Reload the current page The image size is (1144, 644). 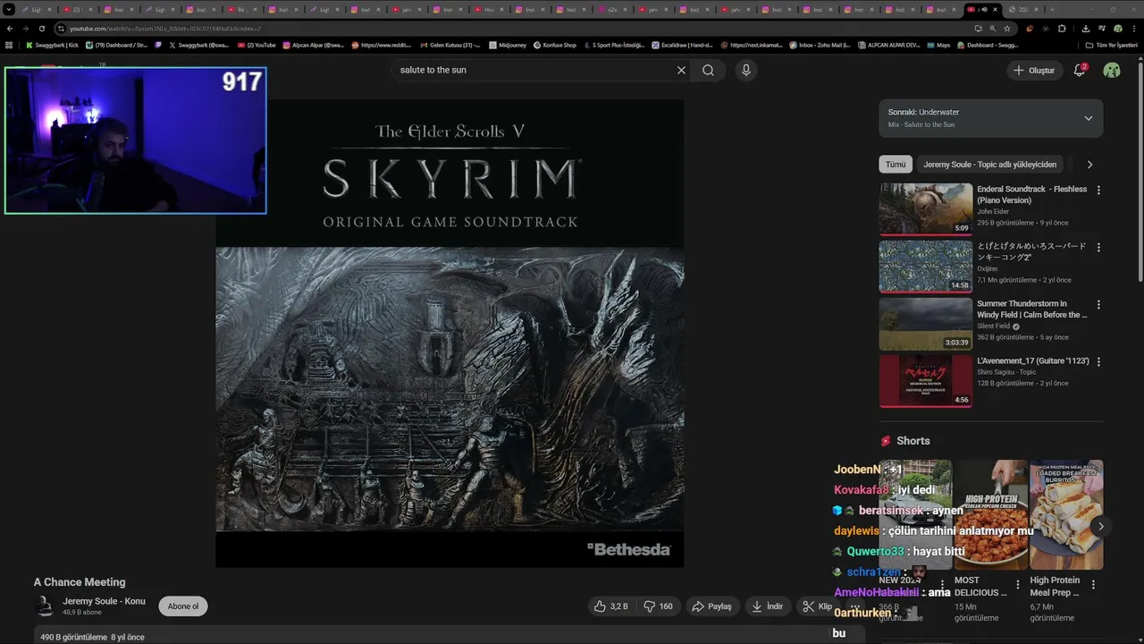41,29
